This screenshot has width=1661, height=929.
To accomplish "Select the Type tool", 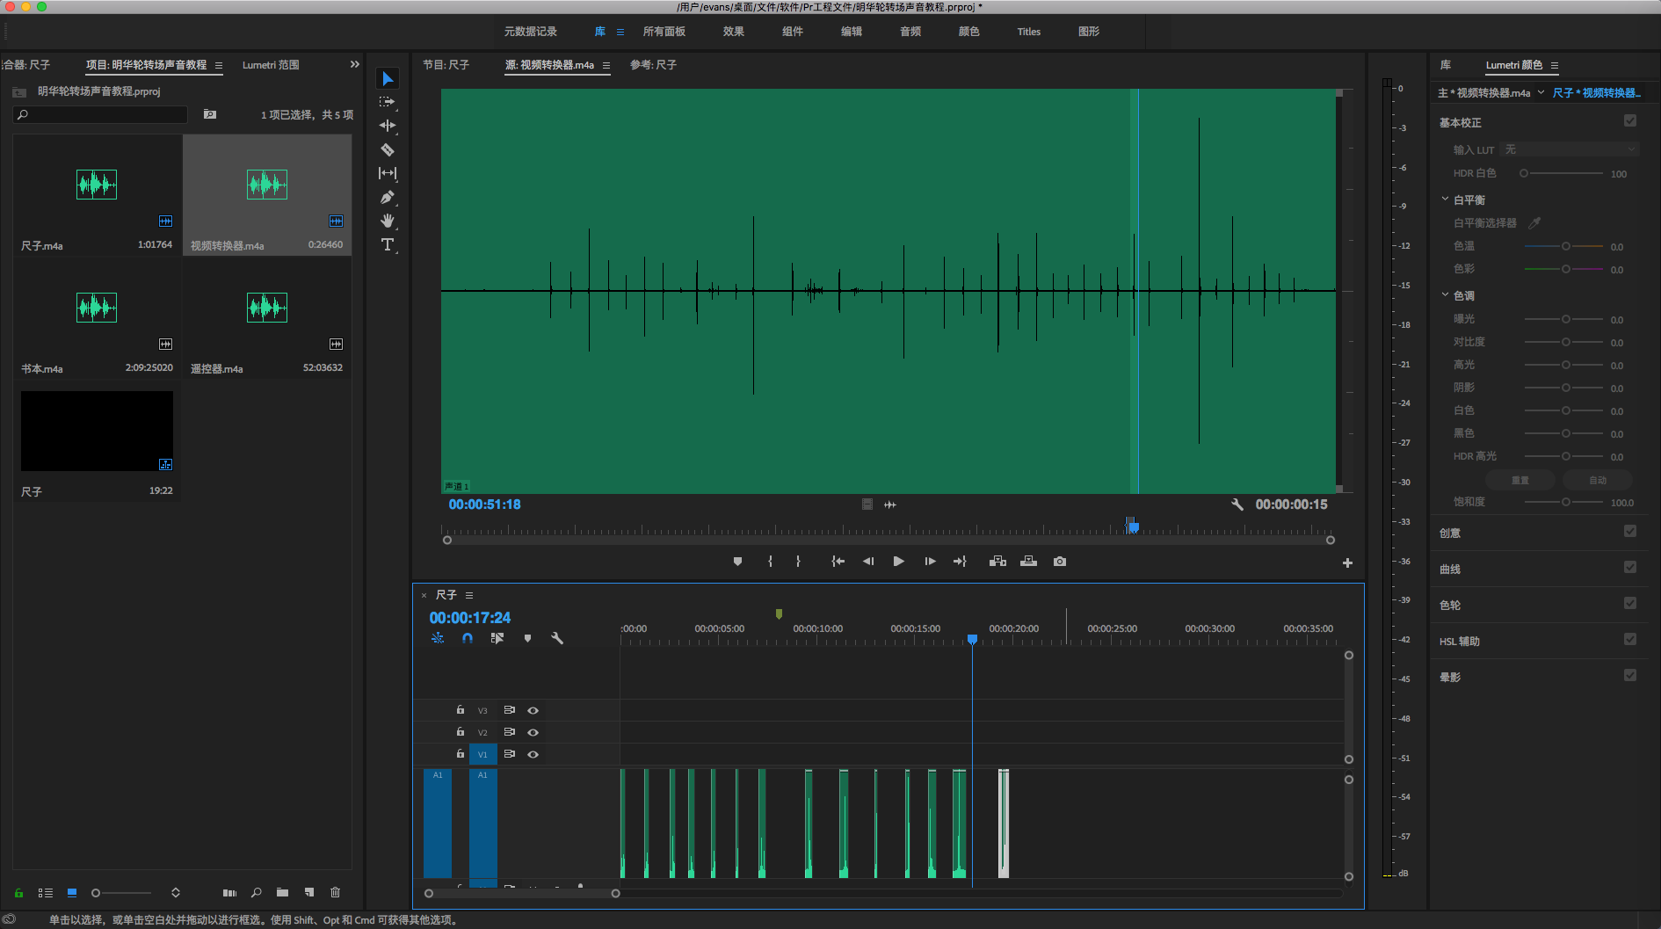I will click(x=388, y=244).
